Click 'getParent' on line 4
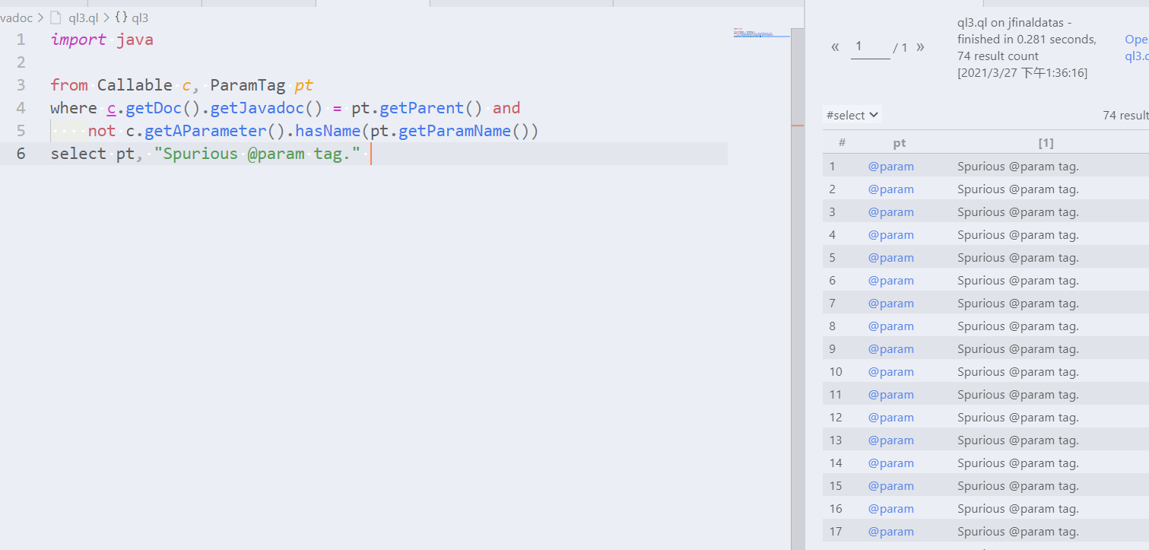 tap(422, 108)
